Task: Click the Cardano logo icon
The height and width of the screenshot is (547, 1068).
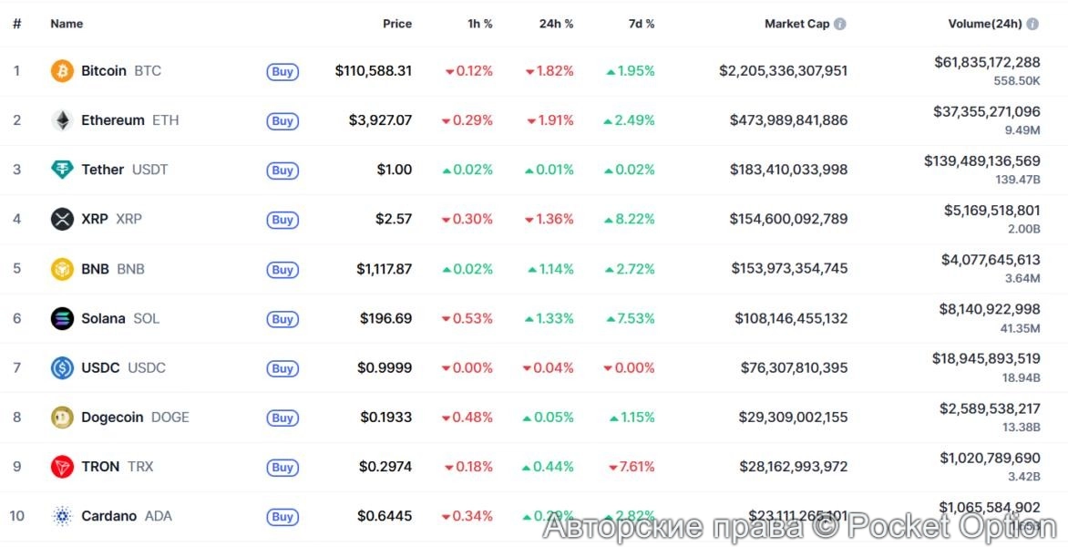Action: click(62, 516)
